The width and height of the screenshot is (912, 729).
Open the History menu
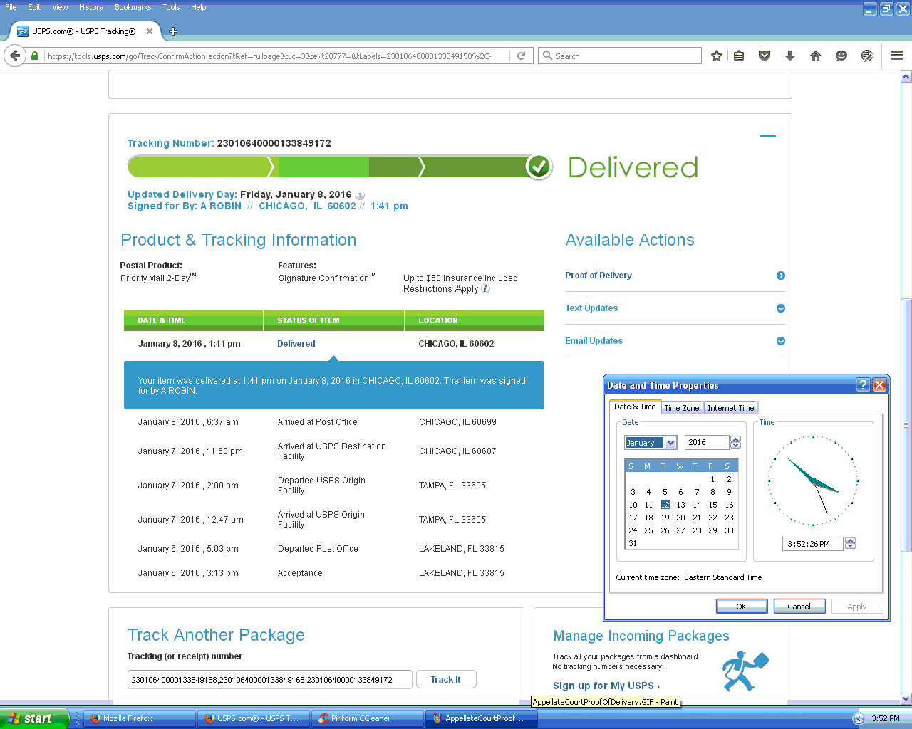pyautogui.click(x=91, y=7)
